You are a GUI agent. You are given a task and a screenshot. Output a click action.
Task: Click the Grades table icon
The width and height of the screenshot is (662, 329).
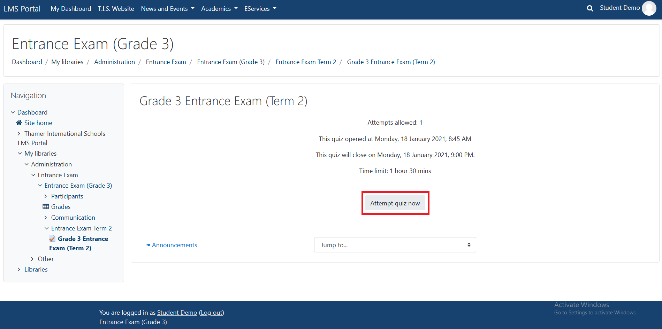click(x=46, y=206)
